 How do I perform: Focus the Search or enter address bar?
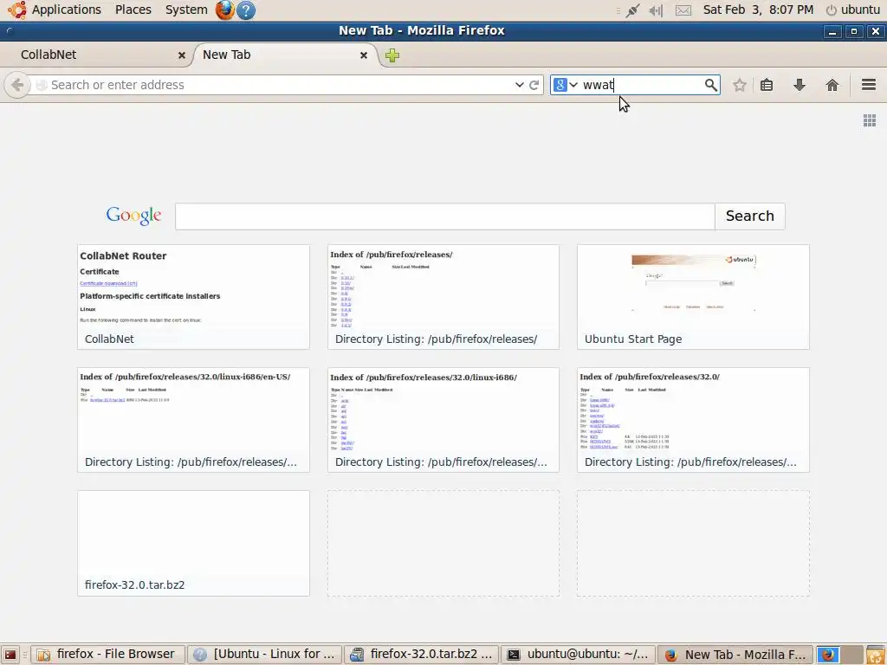[x=271, y=85]
